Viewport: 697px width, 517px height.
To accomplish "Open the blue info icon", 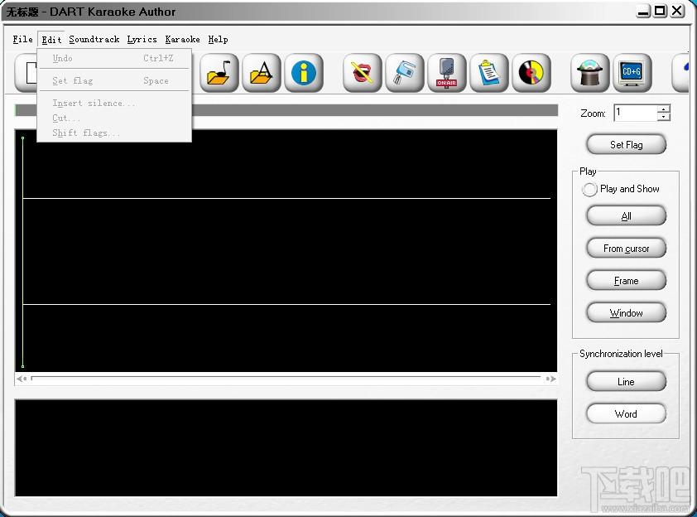I will 304,73.
